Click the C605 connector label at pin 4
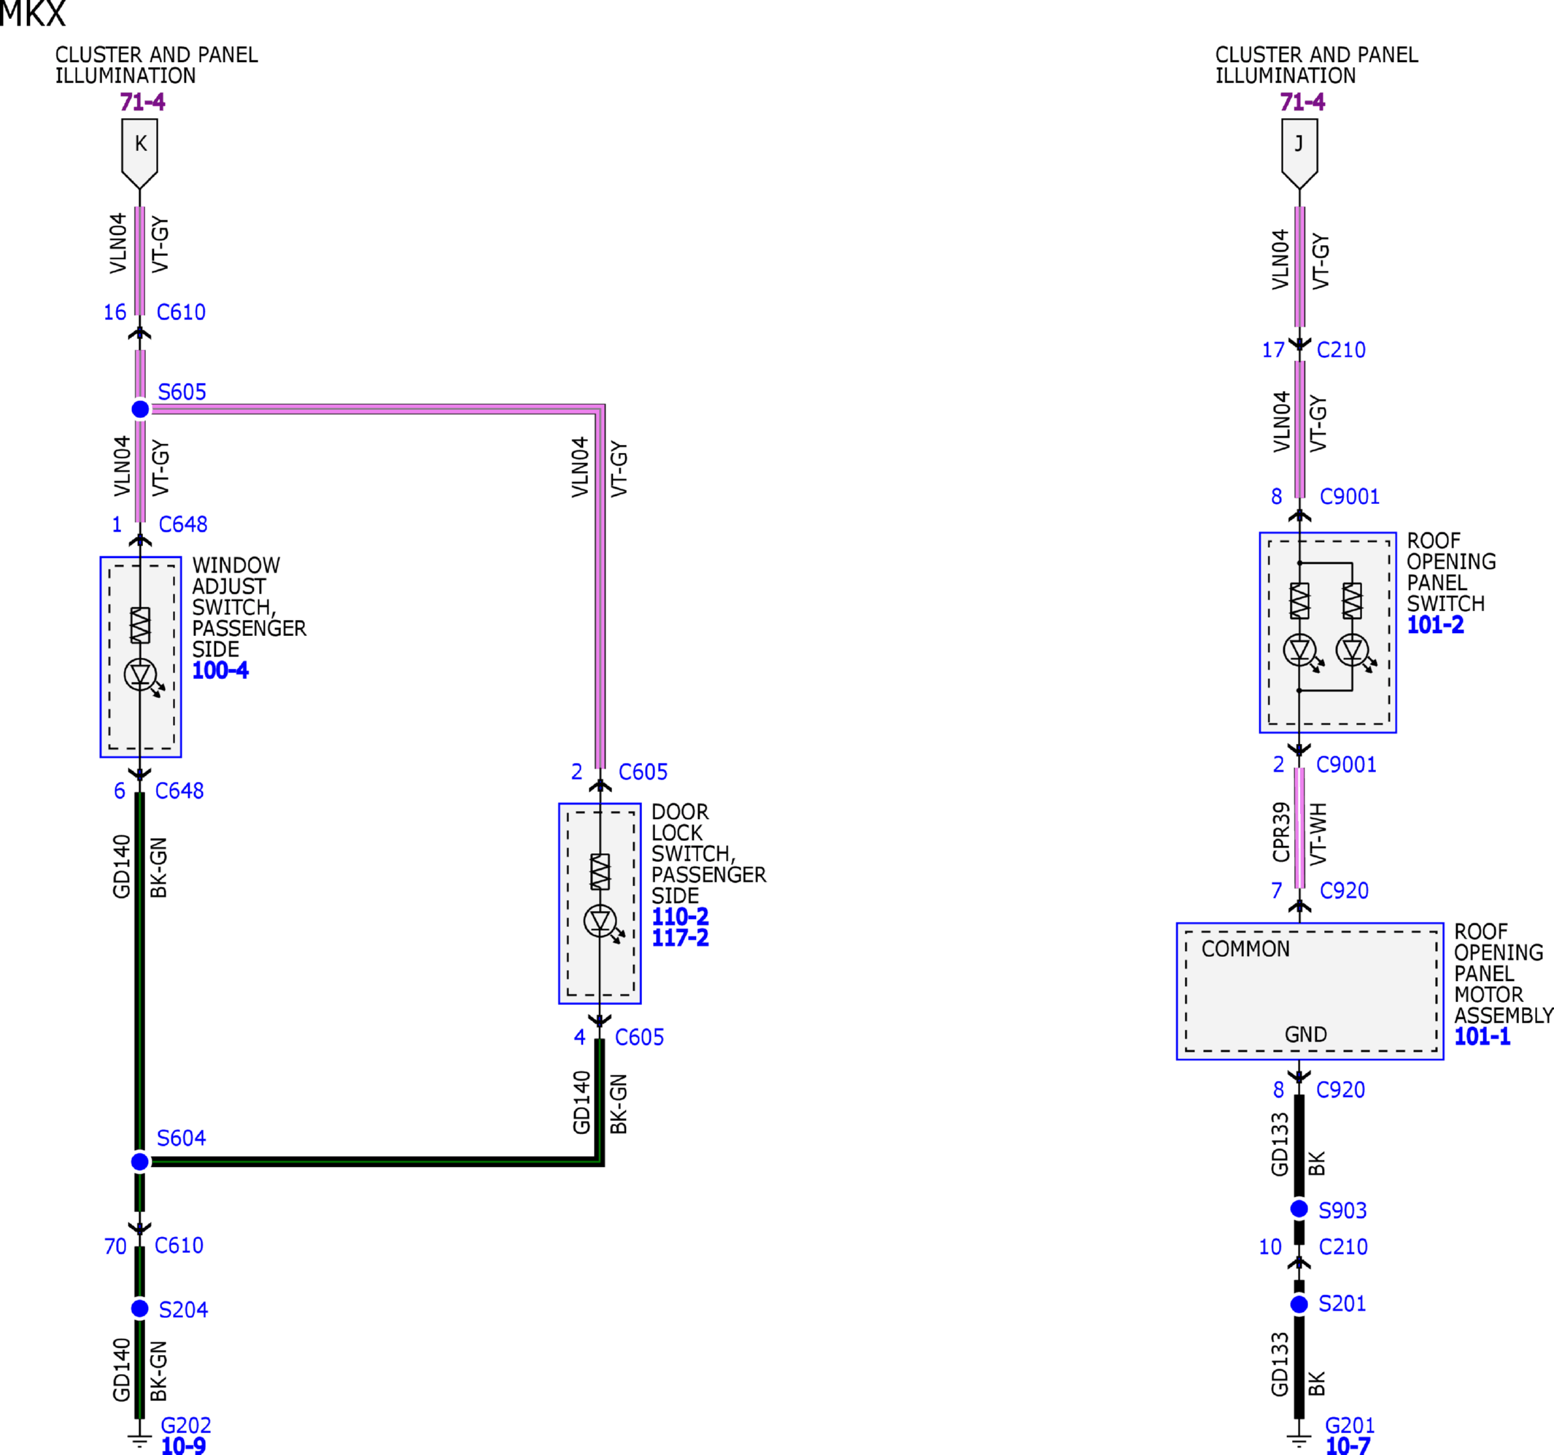This screenshot has height=1455, width=1554. coord(639,1037)
